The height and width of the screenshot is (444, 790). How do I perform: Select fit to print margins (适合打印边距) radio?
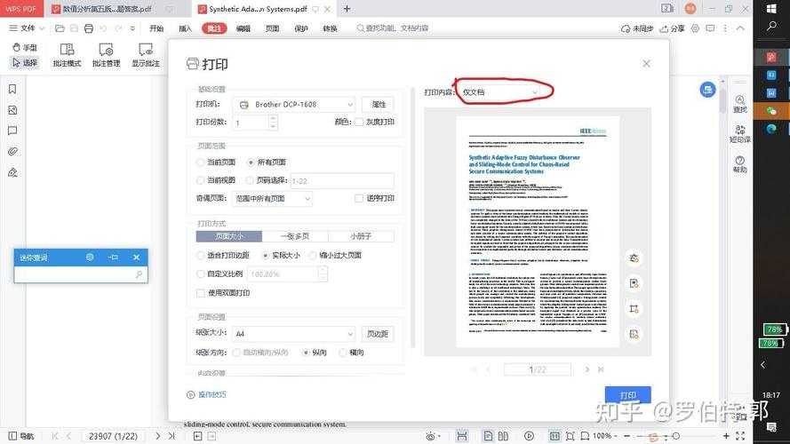pos(200,255)
